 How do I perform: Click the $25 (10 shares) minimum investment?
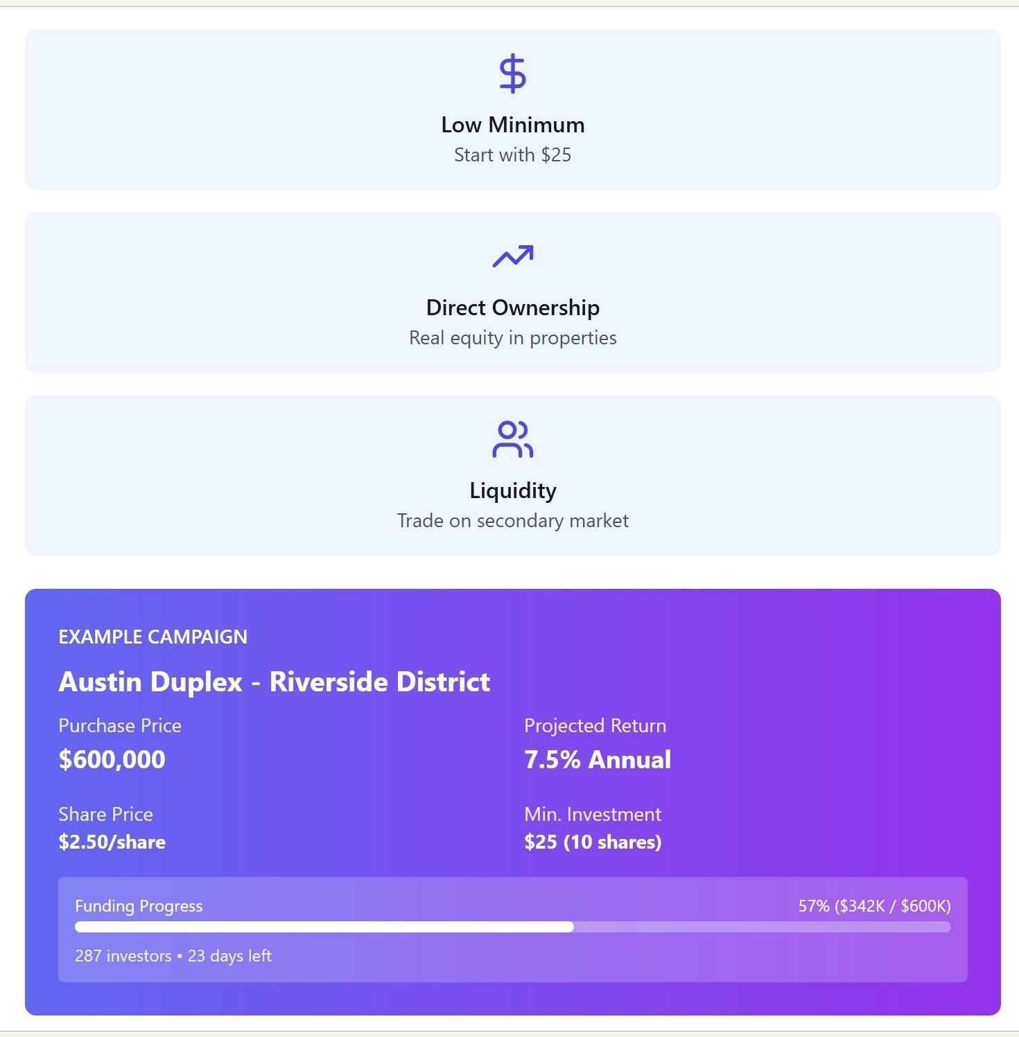pos(593,842)
